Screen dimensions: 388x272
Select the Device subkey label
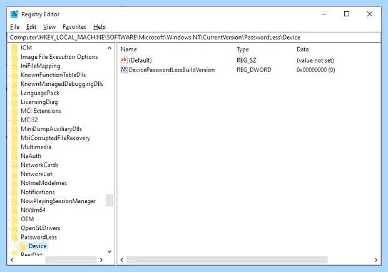[38, 246]
